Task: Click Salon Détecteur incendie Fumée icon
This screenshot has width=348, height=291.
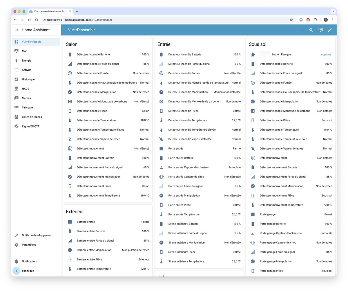Action: [70, 73]
